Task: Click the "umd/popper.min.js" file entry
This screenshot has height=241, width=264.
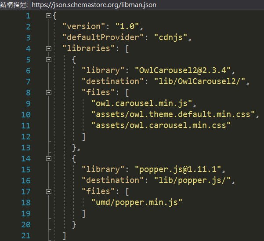Action: coord(137,203)
